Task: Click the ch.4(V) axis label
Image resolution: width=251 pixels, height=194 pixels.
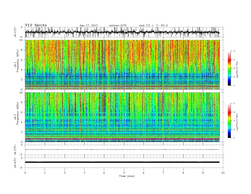Action: pos(15,163)
